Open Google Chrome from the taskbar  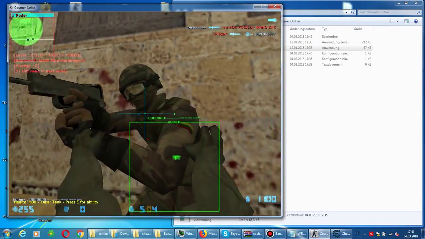coord(80,234)
